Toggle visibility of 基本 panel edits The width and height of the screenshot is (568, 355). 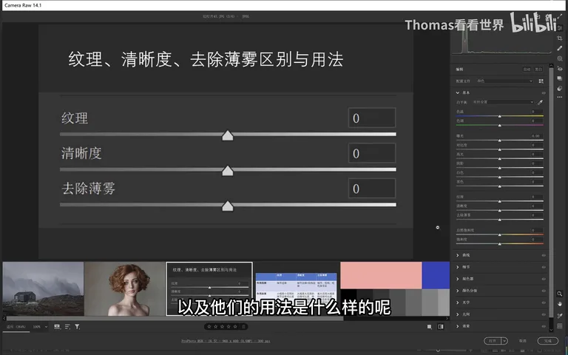click(x=544, y=93)
